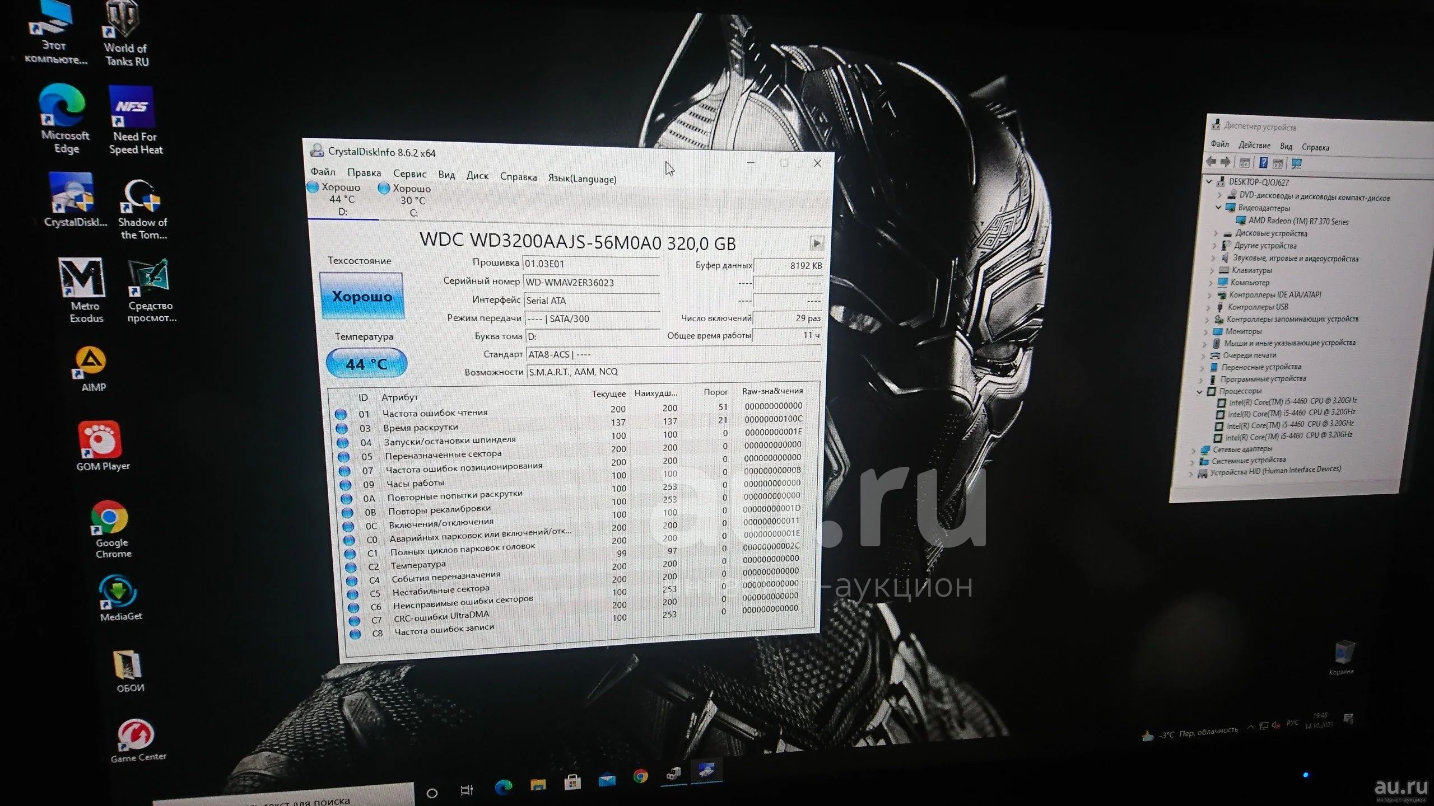Click Chrome icon in the taskbar
The height and width of the screenshot is (806, 1434).
coord(640,776)
